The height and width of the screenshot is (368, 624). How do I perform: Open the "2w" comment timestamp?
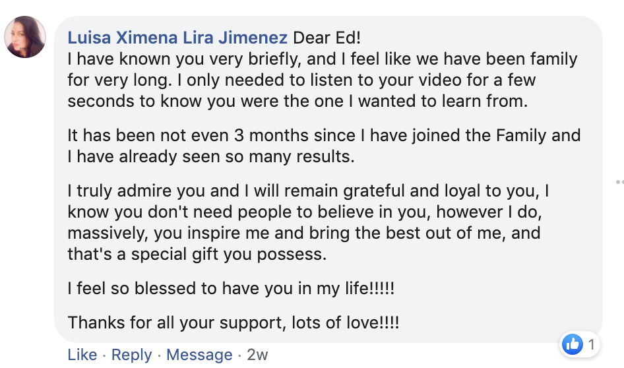pyautogui.click(x=257, y=355)
